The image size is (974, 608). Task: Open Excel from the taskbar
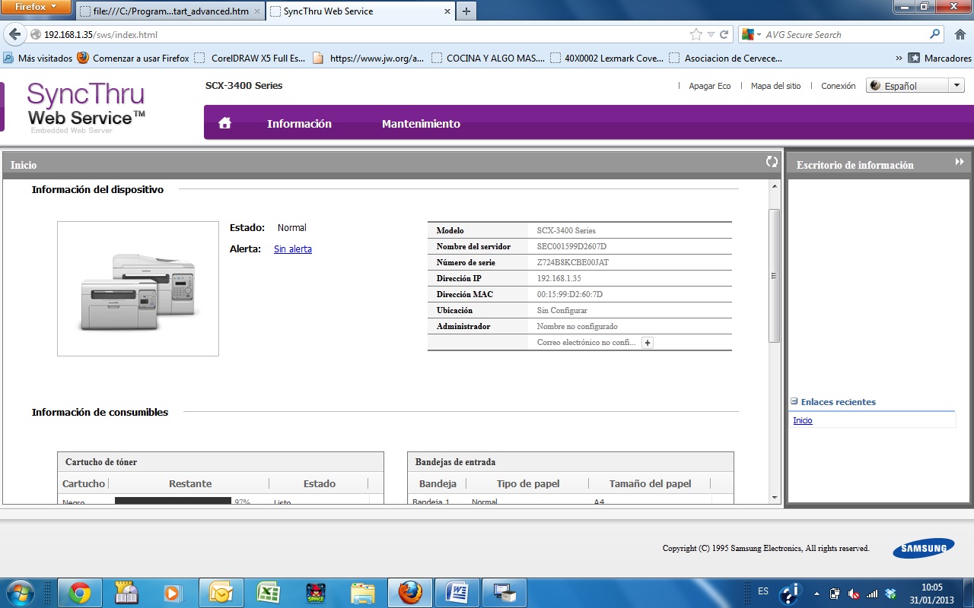click(268, 593)
